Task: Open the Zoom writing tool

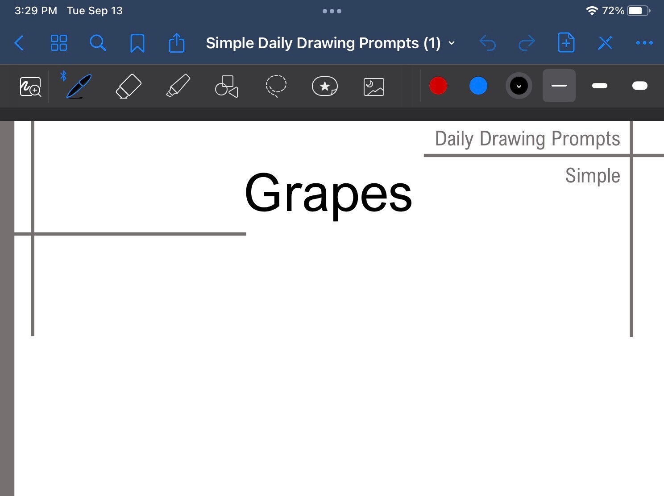Action: [30, 86]
